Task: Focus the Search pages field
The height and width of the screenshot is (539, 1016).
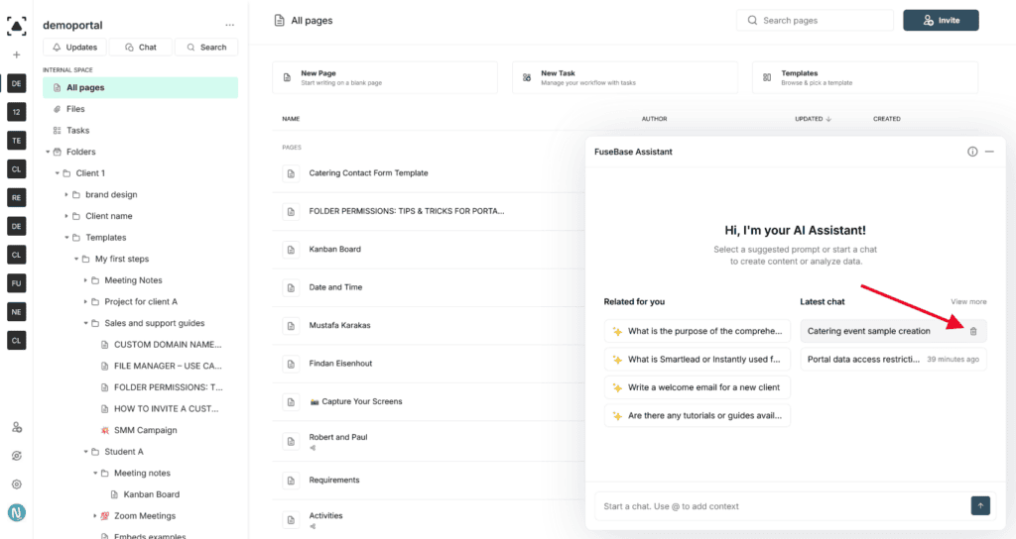Action: [x=815, y=21]
